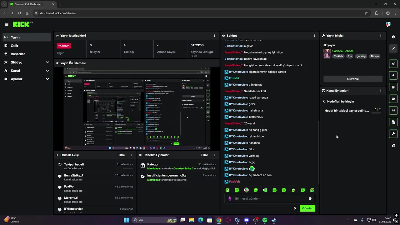The width and height of the screenshot is (400, 225).
Task: Toggle the stream preview widget icon in sidebar
Action: click(x=393, y=64)
